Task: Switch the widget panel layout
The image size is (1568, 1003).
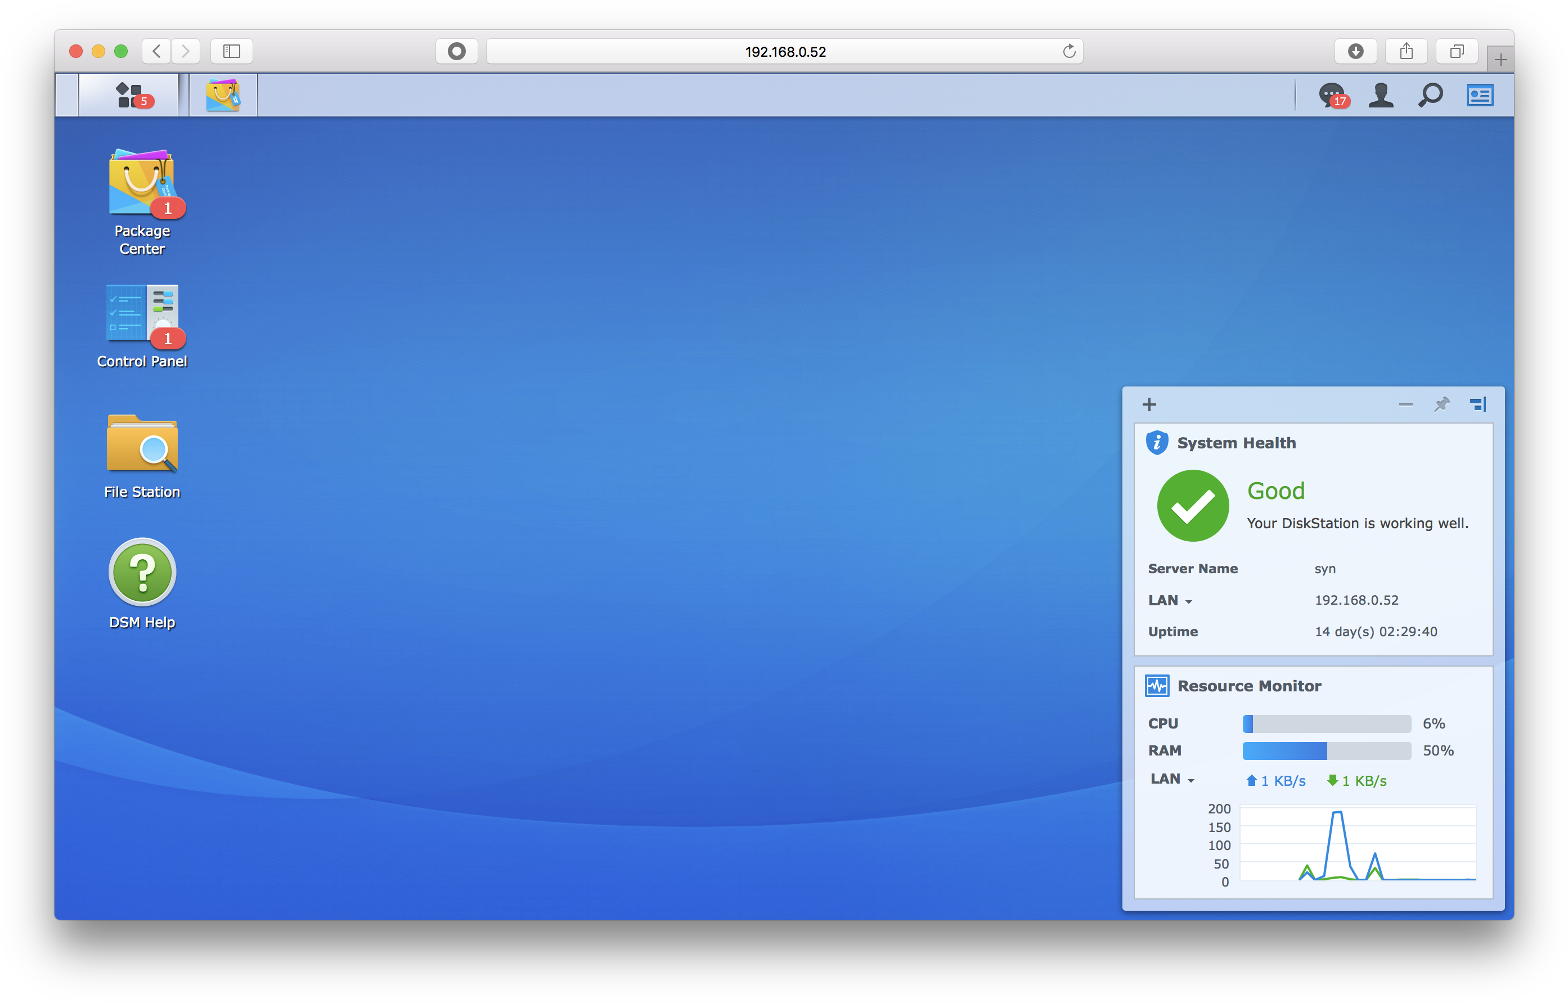Action: pyautogui.click(x=1477, y=404)
